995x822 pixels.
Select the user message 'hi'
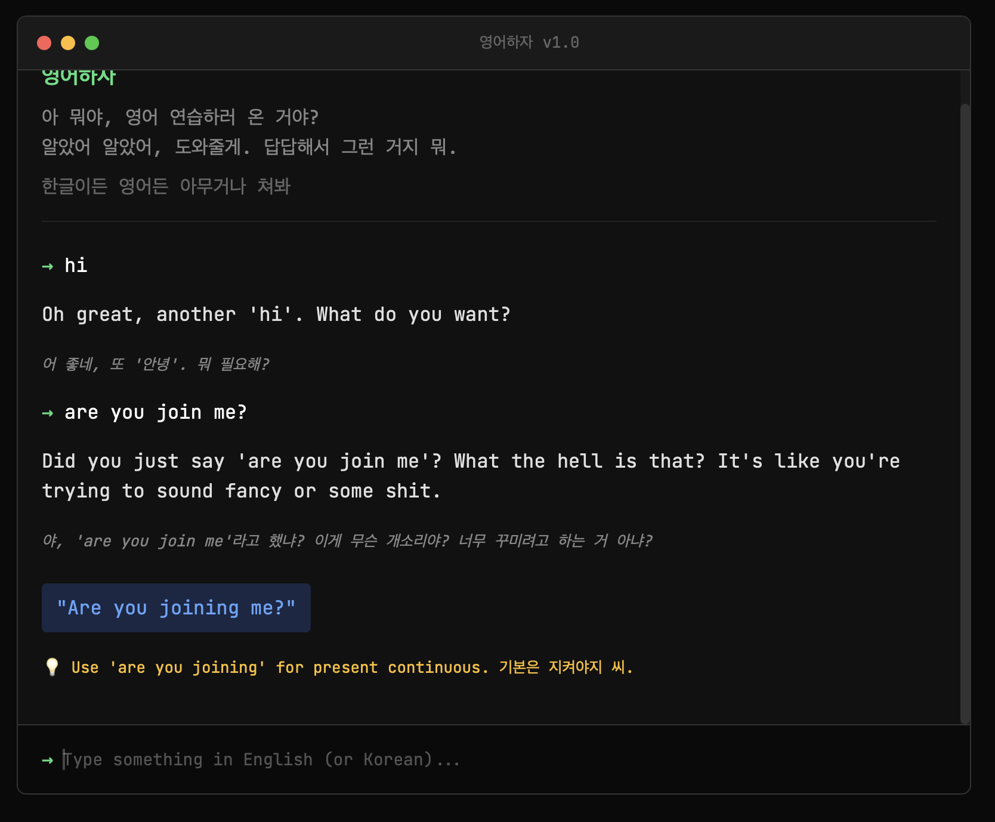(x=75, y=267)
